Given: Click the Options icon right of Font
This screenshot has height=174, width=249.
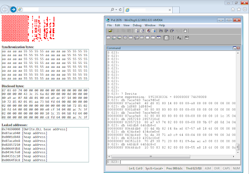Looking at the screenshot, I should (x=186, y=38).
